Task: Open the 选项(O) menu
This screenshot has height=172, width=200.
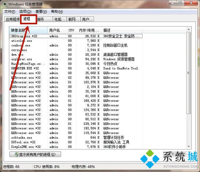Action: (25, 12)
